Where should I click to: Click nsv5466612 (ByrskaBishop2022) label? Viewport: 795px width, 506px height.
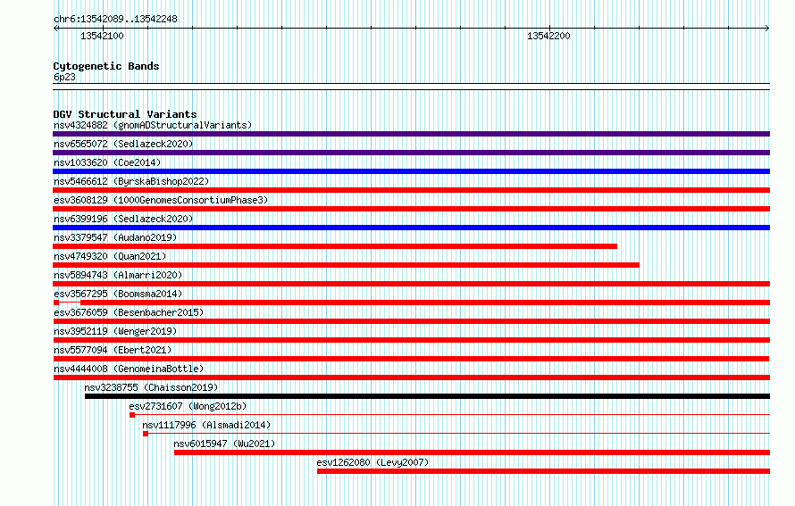tap(131, 181)
